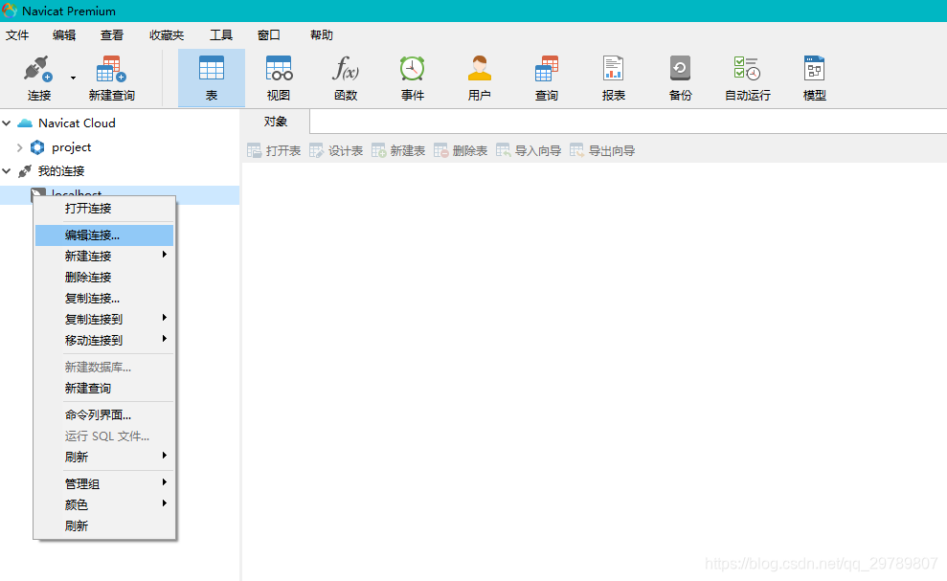
Task: Open the 编辑 menu
Action: coord(64,35)
